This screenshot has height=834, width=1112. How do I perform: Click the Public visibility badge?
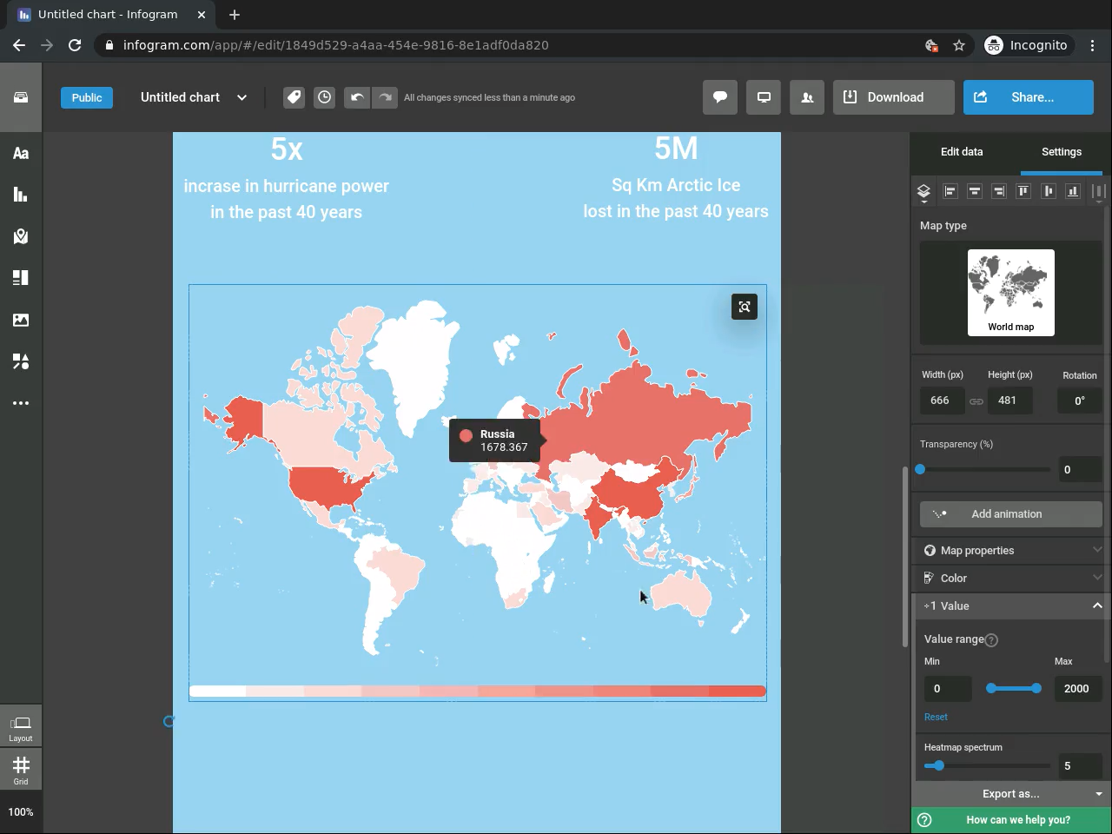[87, 97]
